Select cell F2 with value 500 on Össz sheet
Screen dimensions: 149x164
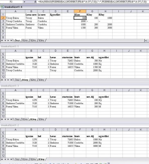(80, 18)
